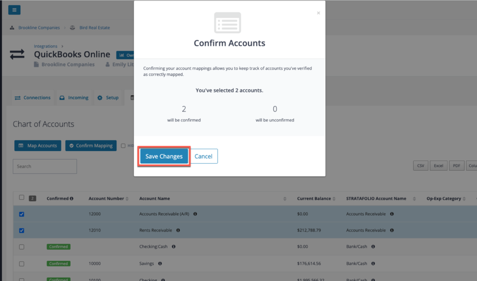Switch to the Connections tab
This screenshot has width=477, height=281.
point(32,98)
